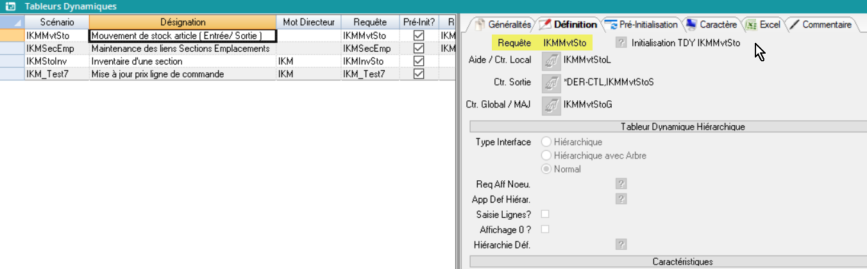Select the Normal interface type radio
The height and width of the screenshot is (269, 867).
click(x=546, y=169)
